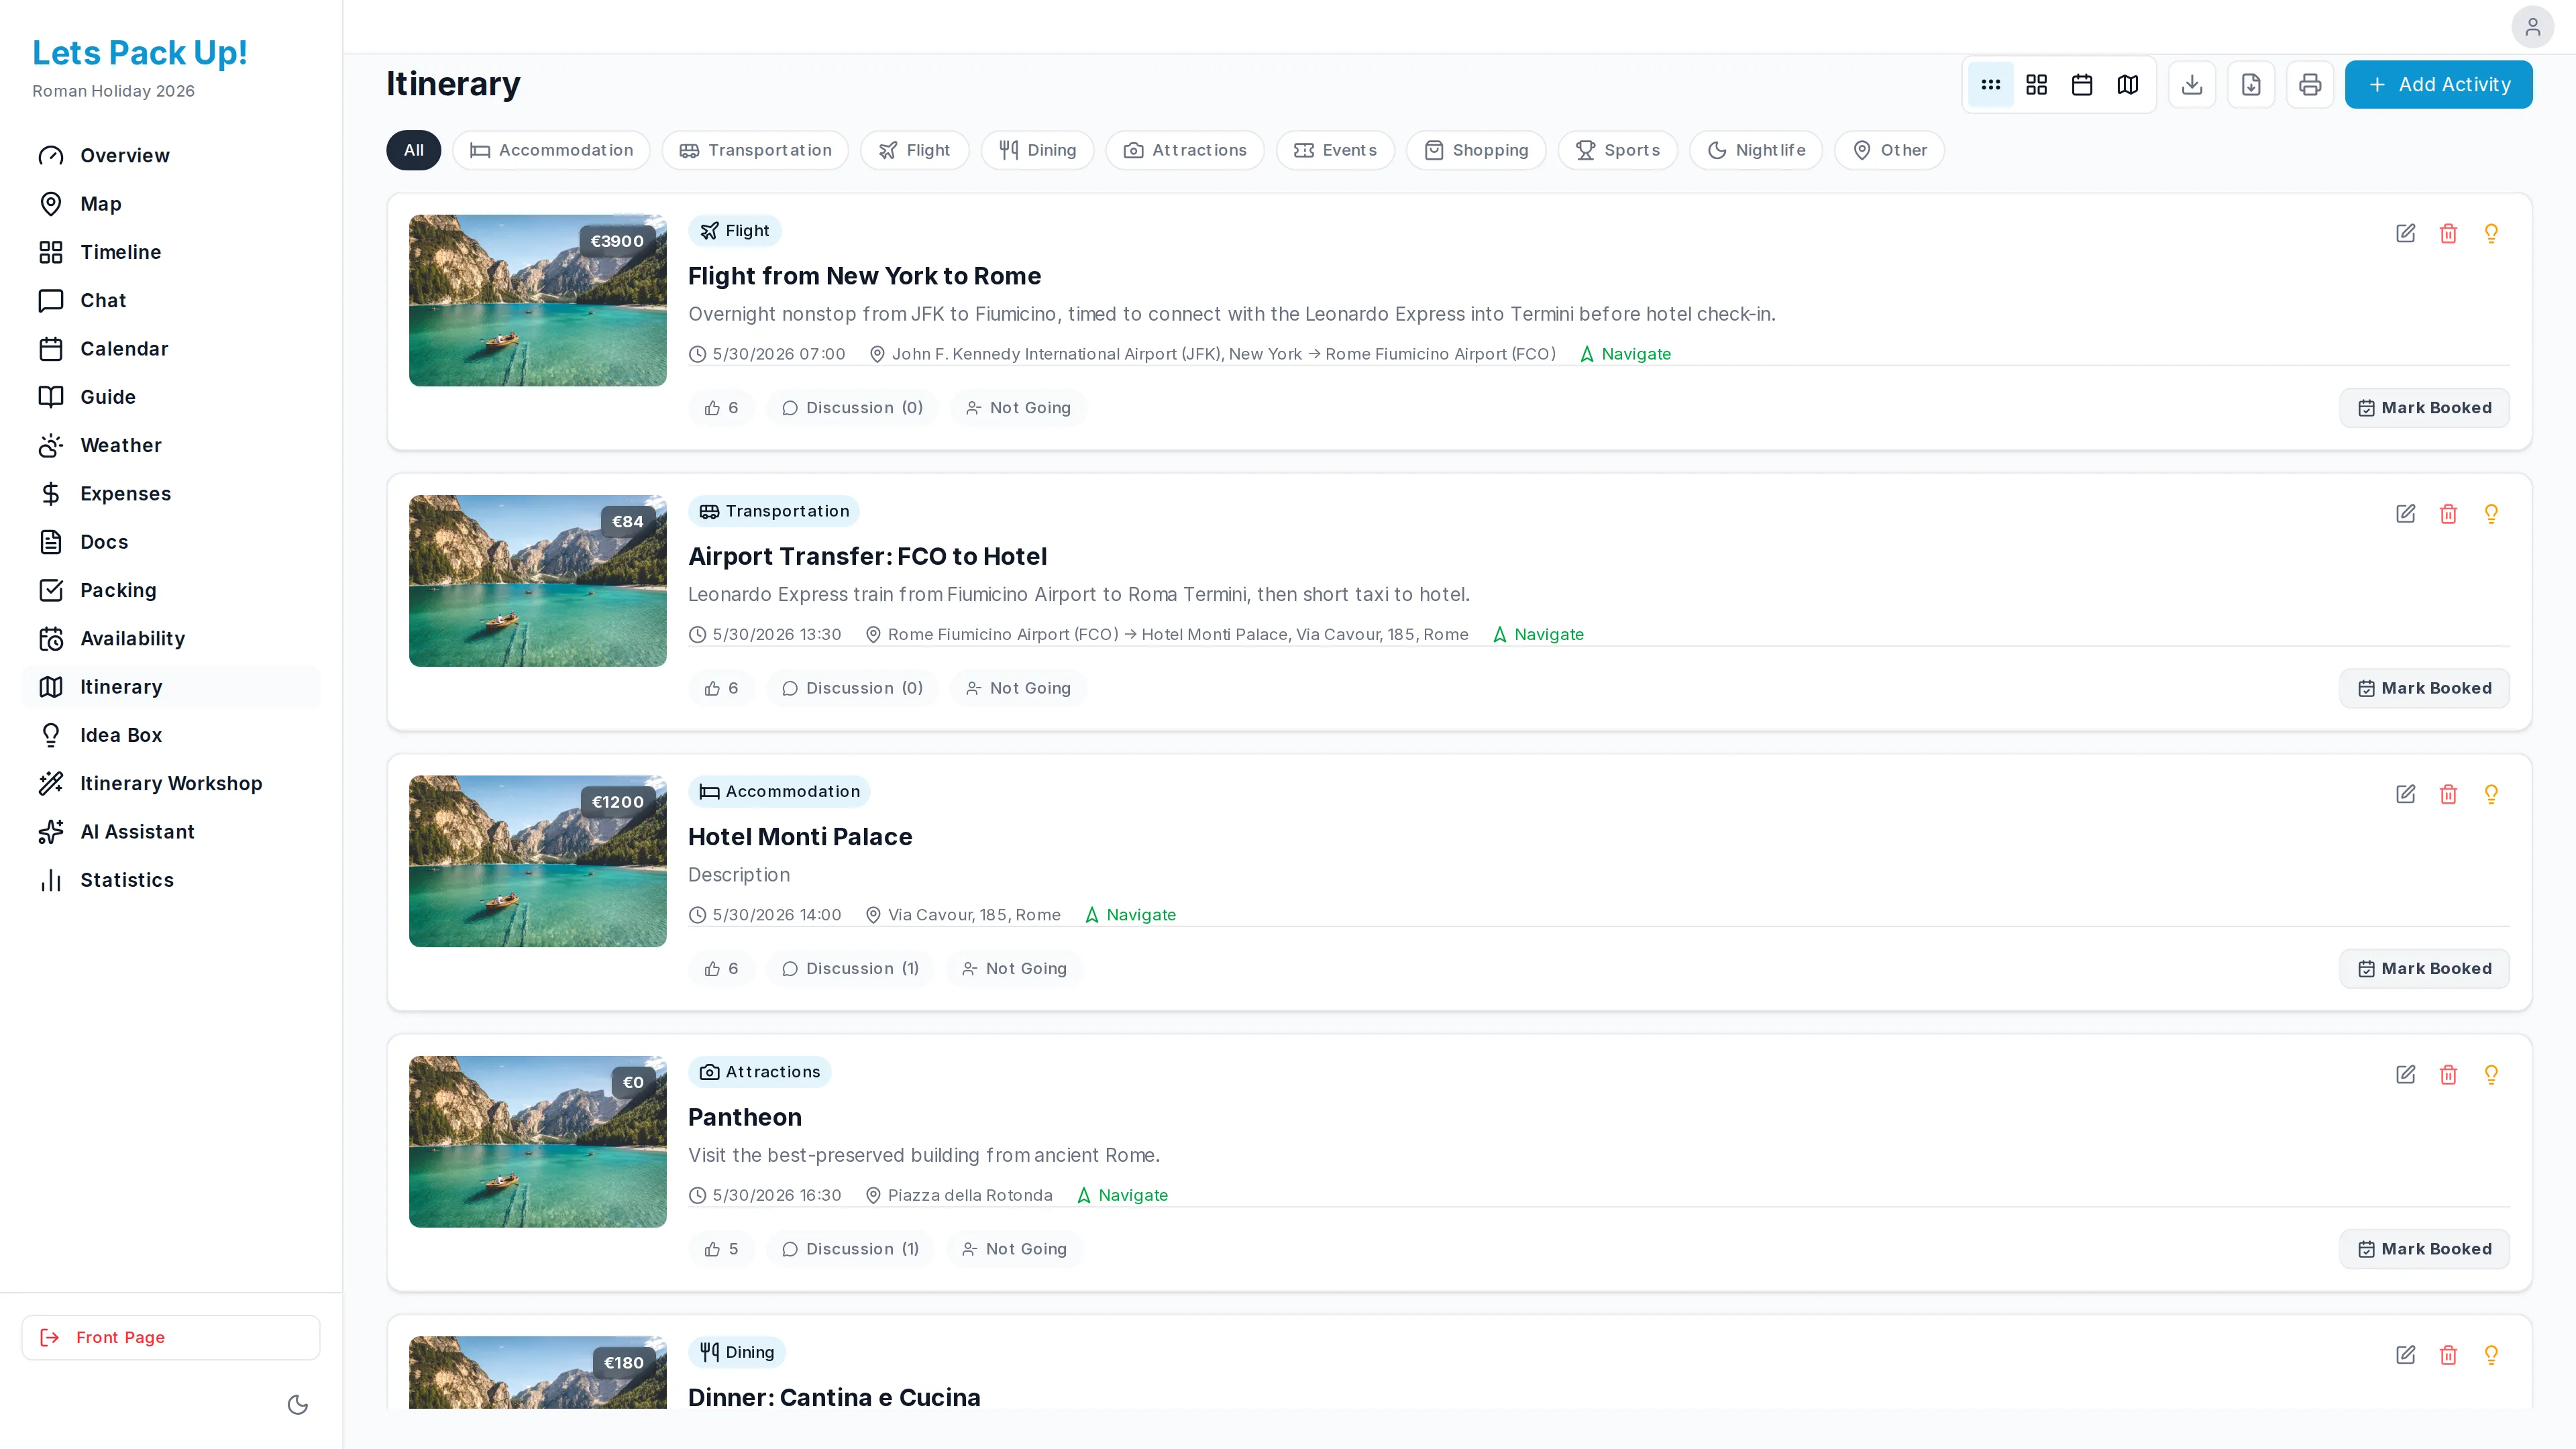2576x1449 pixels.
Task: Mark Pantheon as booked
Action: pos(2424,1249)
